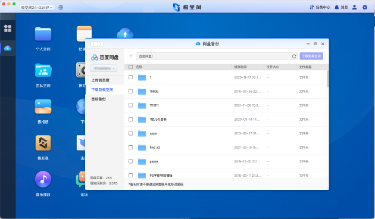This screenshot has height=219, width=375.
Task: Click the 百度网盘 logo in panel
Action: 105,57
